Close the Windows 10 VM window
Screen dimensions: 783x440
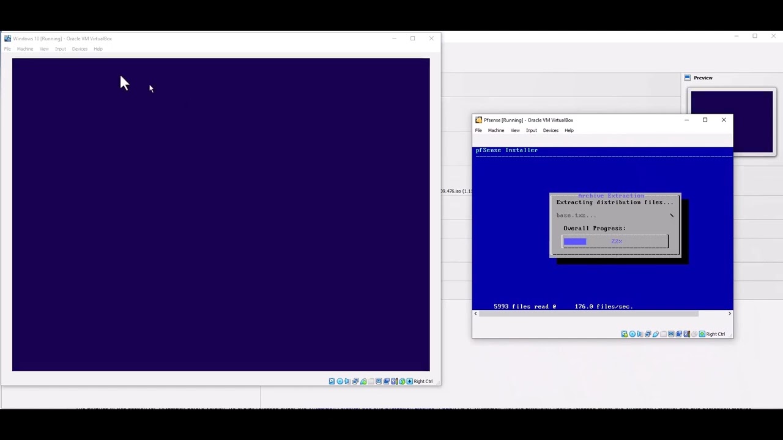(431, 38)
